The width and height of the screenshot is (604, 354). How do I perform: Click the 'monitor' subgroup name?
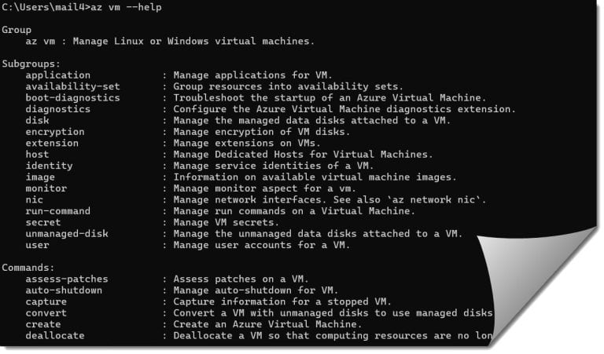click(x=46, y=188)
